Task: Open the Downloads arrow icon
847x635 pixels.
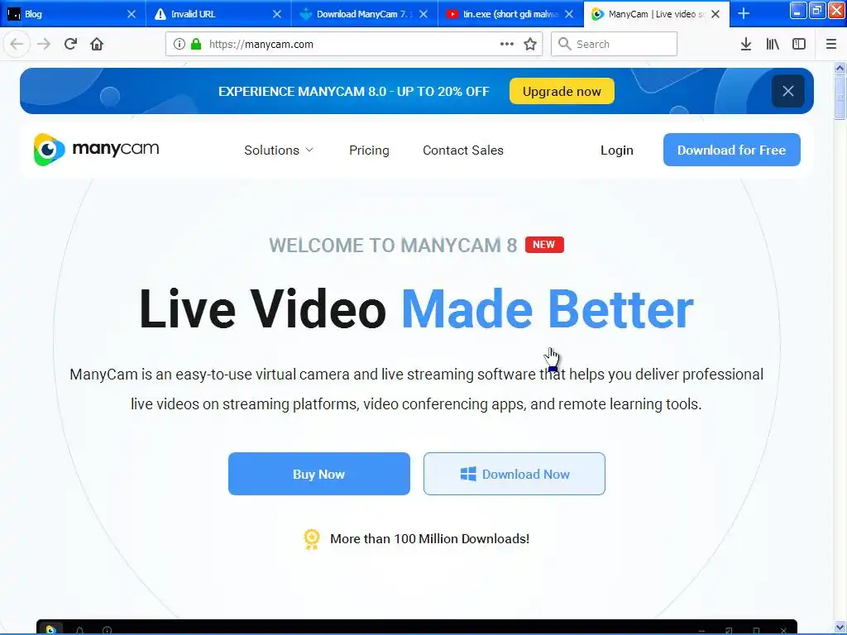Action: click(746, 44)
